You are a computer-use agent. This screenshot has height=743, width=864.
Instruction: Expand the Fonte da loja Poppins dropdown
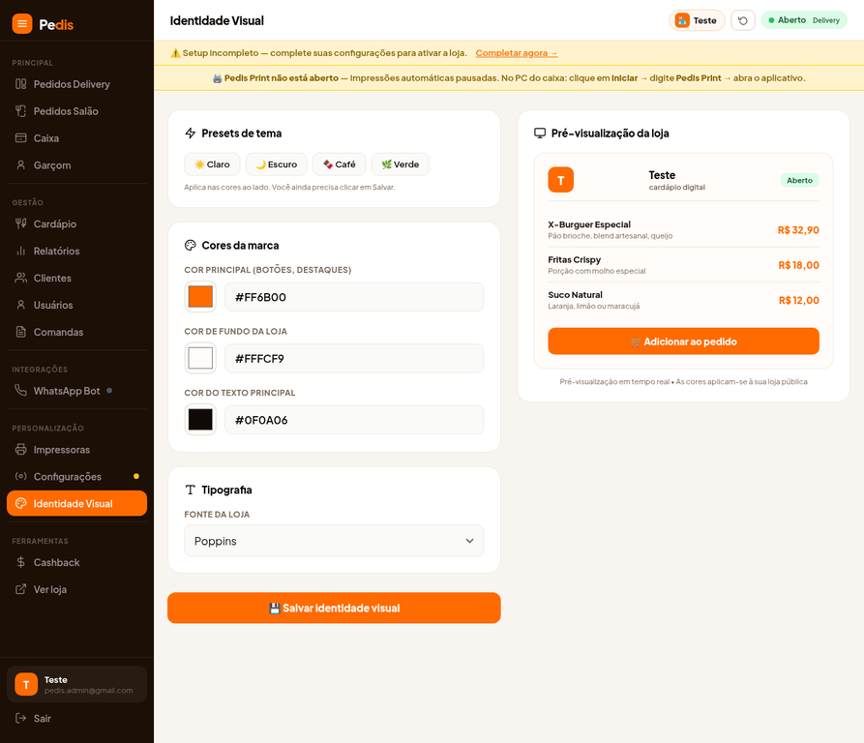coord(334,541)
